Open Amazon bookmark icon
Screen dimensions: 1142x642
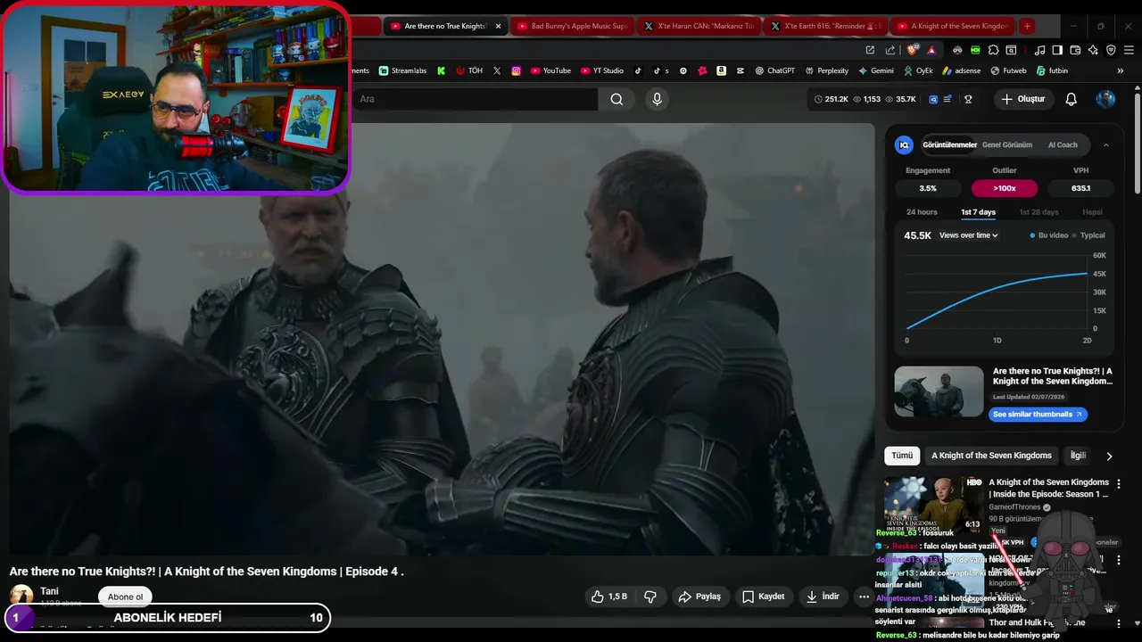721,70
